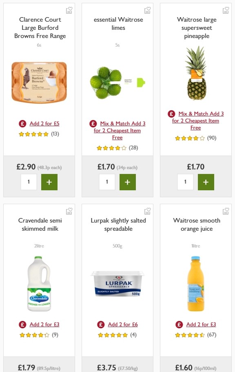
Task: Click the pound offer icon on orange juice card
Action: (x=179, y=324)
